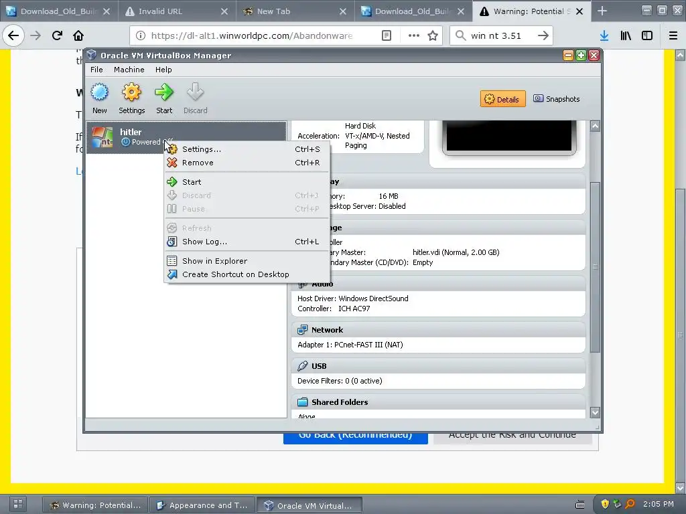Click the VM preview thumbnail

pyautogui.click(x=508, y=137)
